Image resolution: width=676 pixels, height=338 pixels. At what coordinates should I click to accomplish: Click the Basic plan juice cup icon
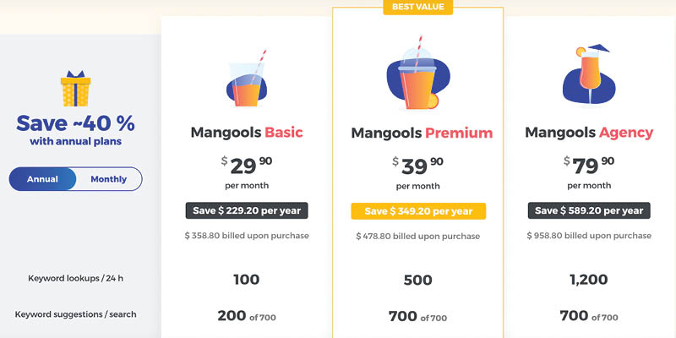click(247, 79)
